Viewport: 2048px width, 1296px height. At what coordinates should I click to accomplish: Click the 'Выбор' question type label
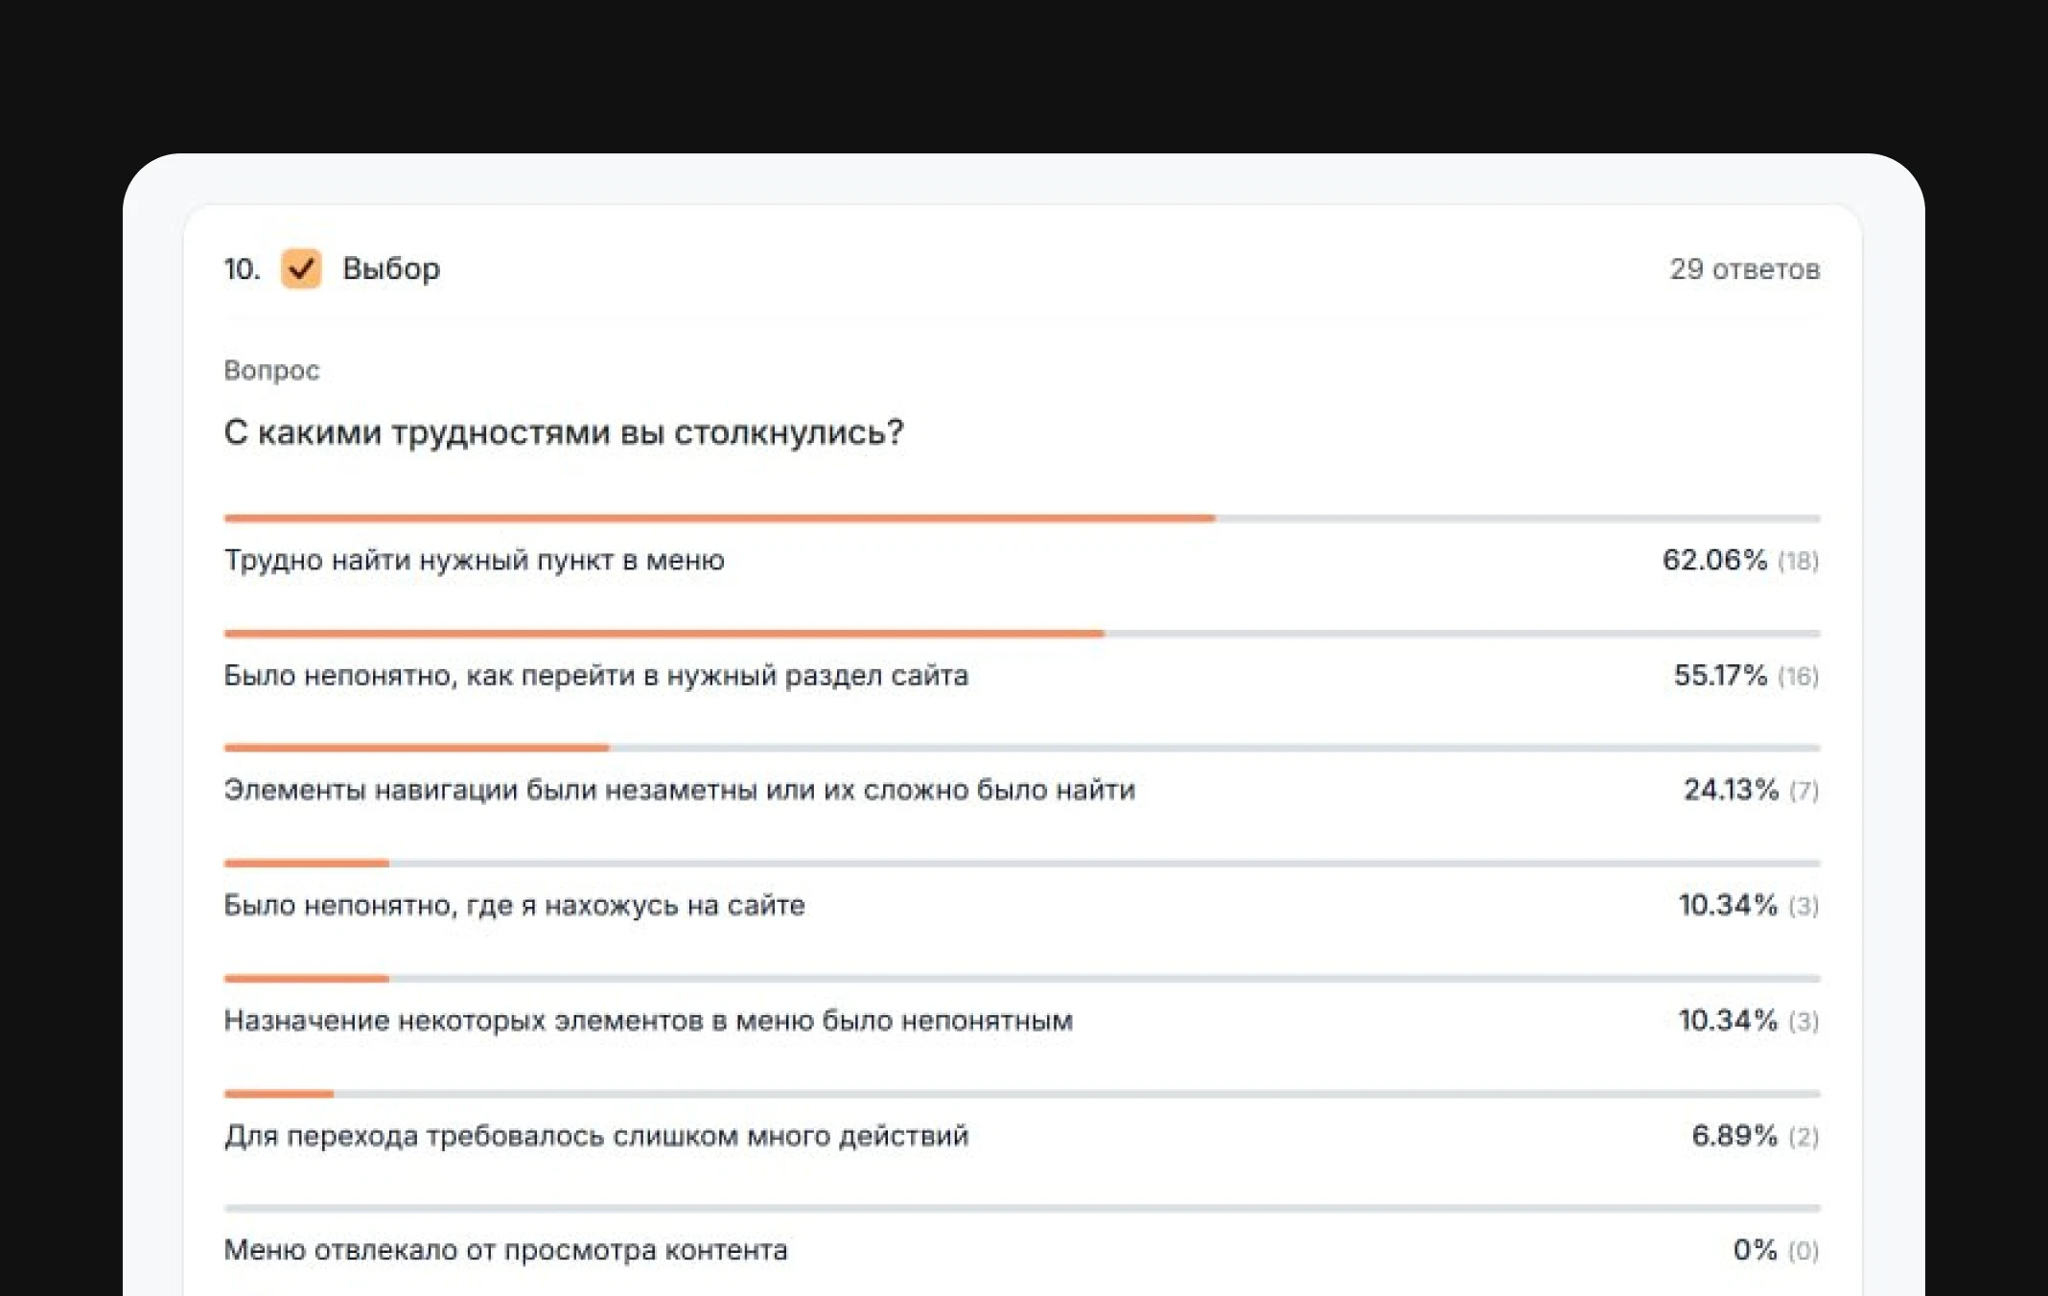391,268
